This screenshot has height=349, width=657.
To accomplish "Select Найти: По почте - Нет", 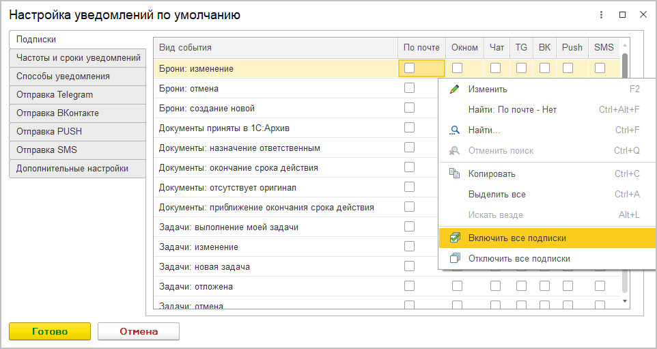I will (512, 109).
